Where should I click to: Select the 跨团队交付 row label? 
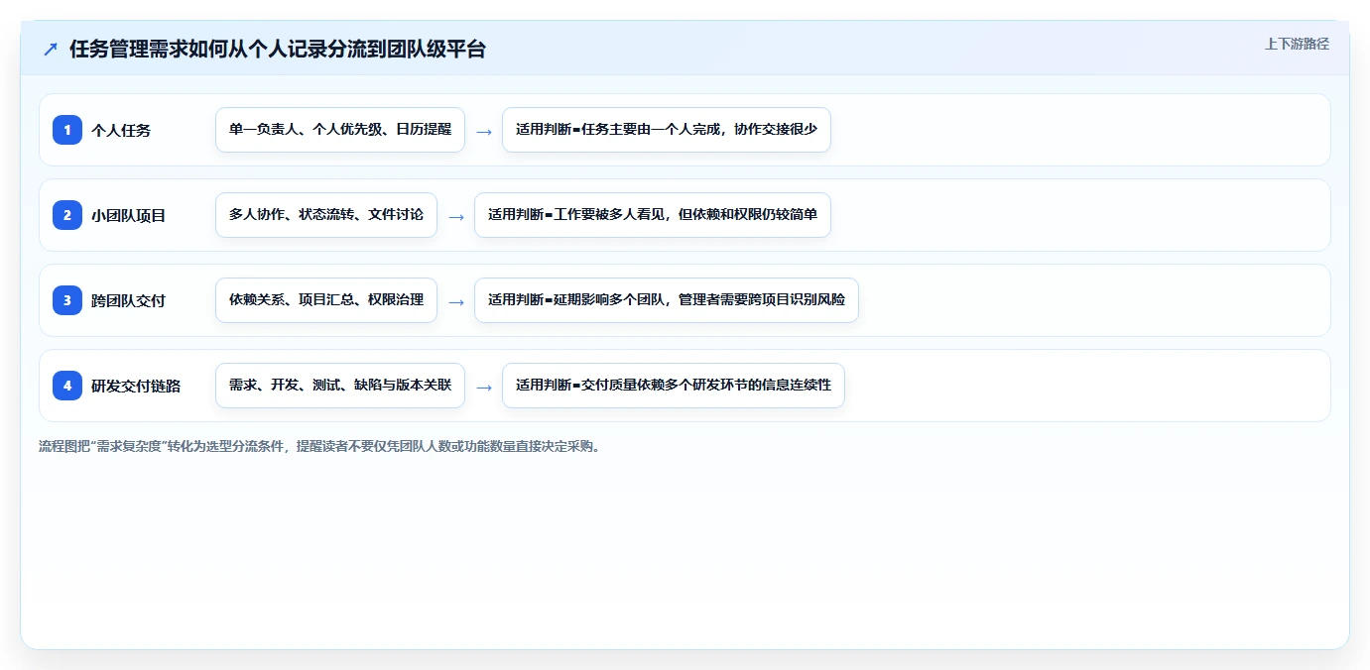coord(129,300)
